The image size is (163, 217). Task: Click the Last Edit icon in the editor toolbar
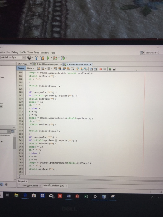[x=38, y=69]
